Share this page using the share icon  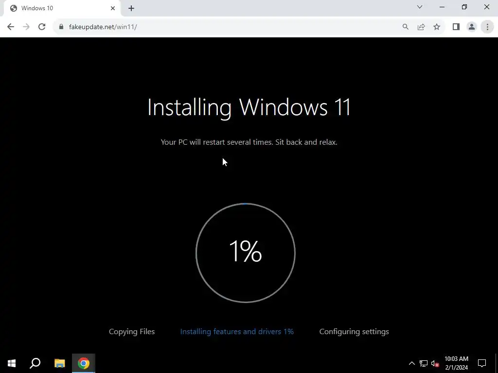point(421,27)
